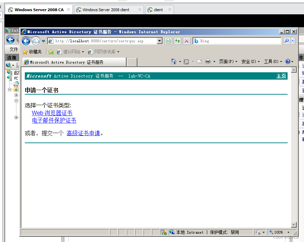Image resolution: width=304 pixels, height=242 pixels.
Task: Click the RSS feeds icon
Action: tap(186, 62)
